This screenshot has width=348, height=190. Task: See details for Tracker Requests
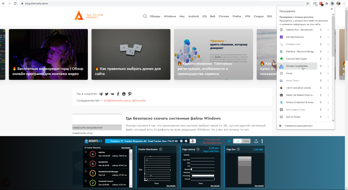126,148
